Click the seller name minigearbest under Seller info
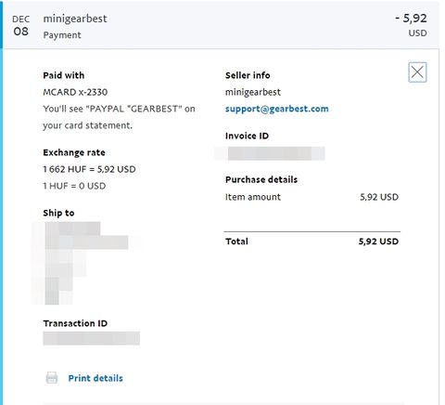The height and width of the screenshot is (405, 445). click(253, 92)
